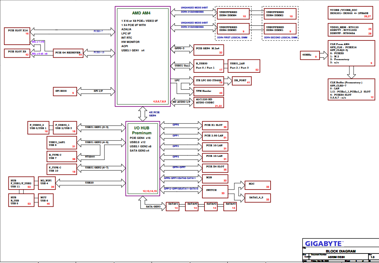
Task: Click the HD AUDIO I/F bus label
Action: pos(181,102)
